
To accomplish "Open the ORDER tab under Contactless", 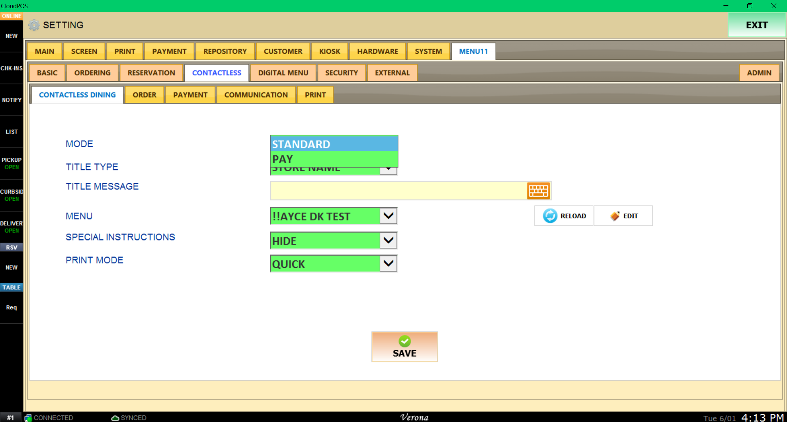I will [x=144, y=95].
